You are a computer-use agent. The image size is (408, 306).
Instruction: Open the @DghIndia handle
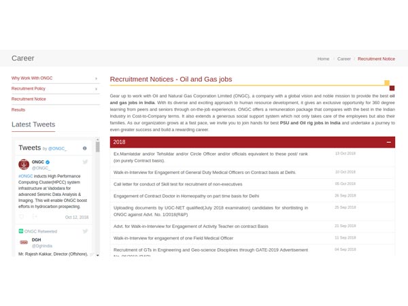point(42,246)
